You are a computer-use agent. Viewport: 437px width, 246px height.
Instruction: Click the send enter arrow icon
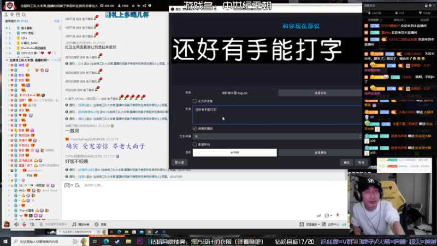tap(318, 215)
